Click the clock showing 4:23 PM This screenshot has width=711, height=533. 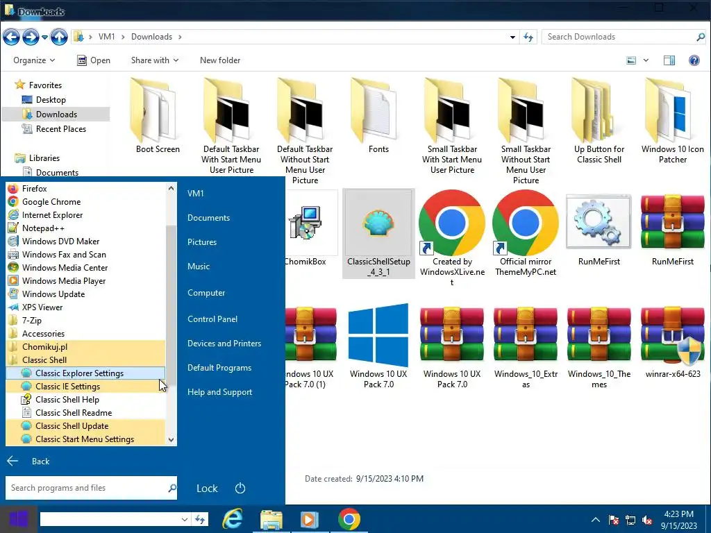click(x=678, y=520)
